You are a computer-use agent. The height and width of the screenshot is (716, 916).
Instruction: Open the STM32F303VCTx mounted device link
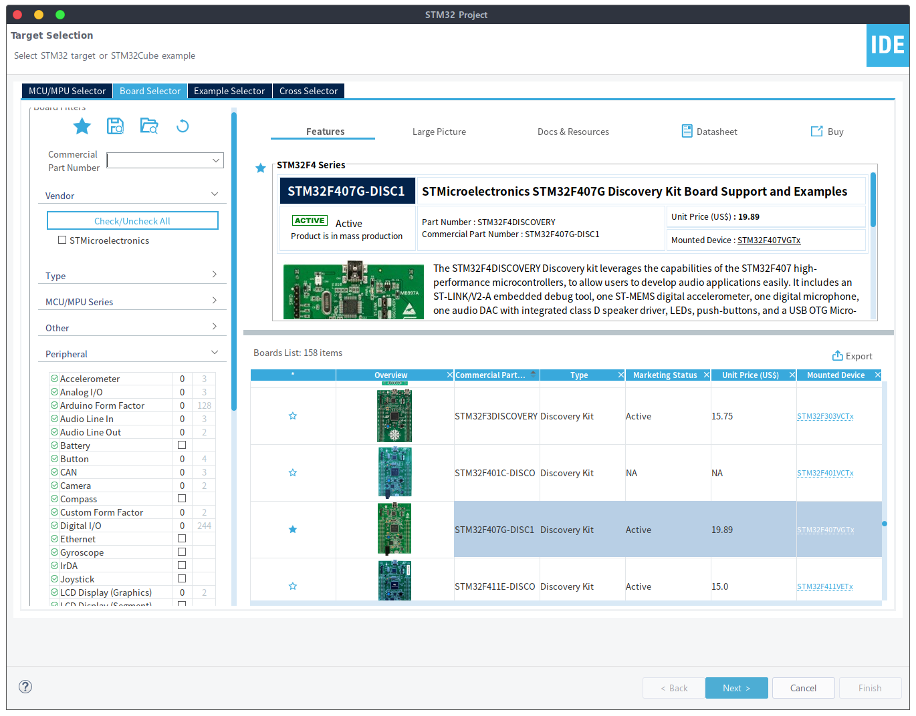825,416
